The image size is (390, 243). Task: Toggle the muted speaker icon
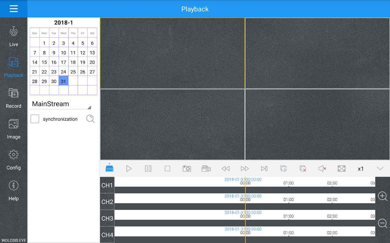322,168
